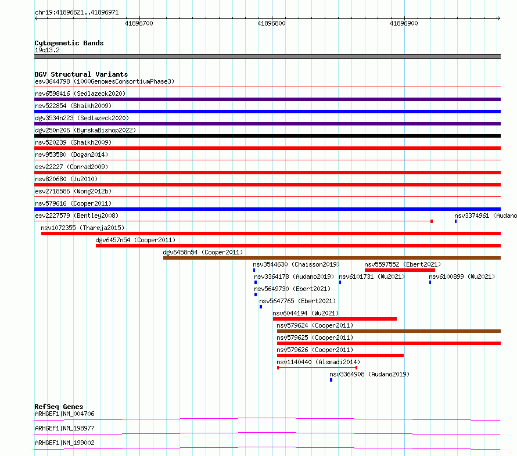Select nsv3544630 (Chaisson2019) label
Viewport: 517px width, 456px height.
pyautogui.click(x=296, y=264)
